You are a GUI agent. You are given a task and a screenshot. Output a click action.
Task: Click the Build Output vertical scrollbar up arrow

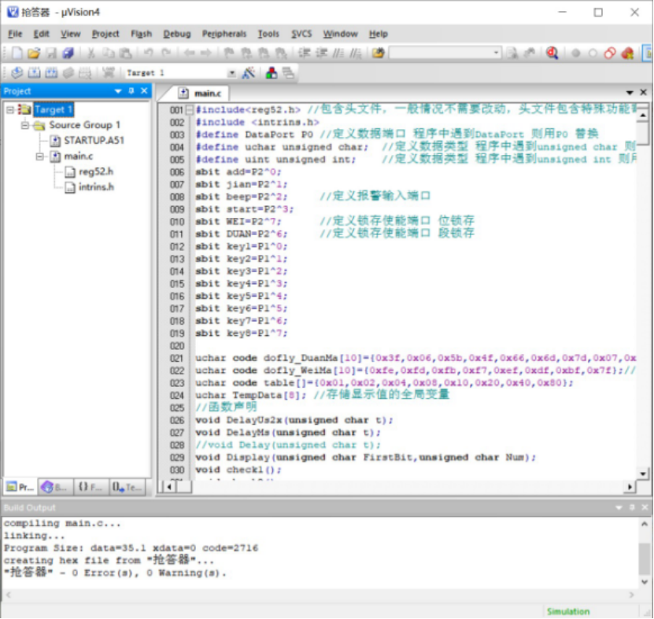pyautogui.click(x=645, y=525)
